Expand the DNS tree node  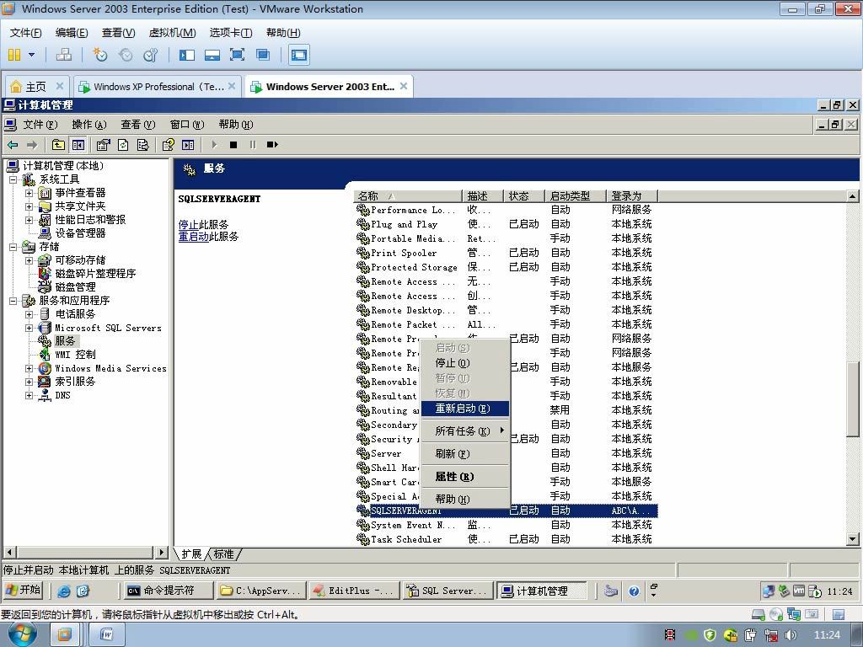[29, 395]
